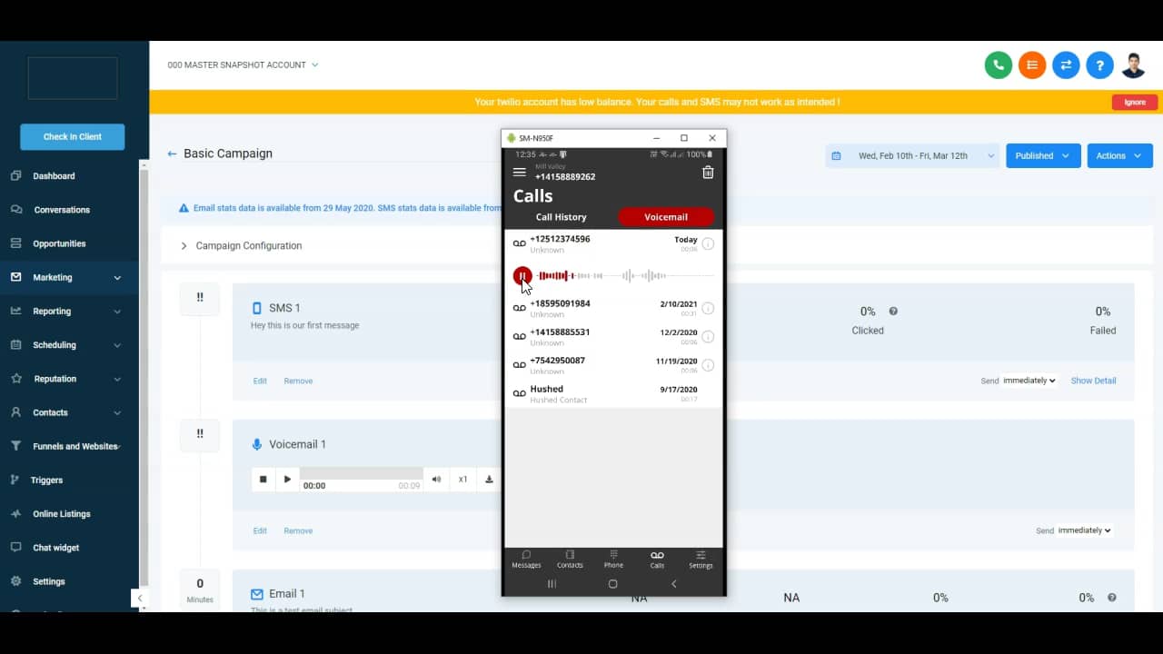Image resolution: width=1163 pixels, height=654 pixels.
Task: Click the trash icon in phone app
Action: [x=708, y=173]
